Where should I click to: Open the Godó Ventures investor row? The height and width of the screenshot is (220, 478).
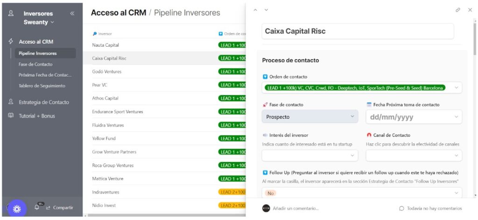click(x=107, y=71)
